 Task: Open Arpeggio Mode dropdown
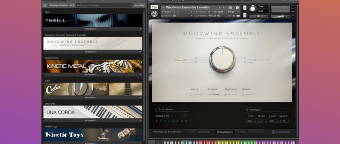pos(261,121)
